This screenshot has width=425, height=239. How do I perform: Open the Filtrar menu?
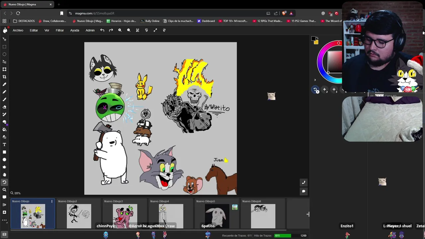pyautogui.click(x=60, y=30)
